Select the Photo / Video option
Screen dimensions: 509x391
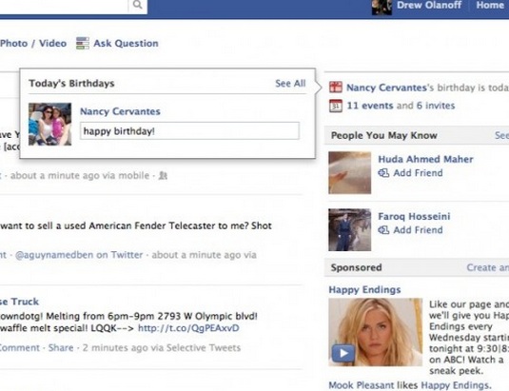tap(33, 44)
